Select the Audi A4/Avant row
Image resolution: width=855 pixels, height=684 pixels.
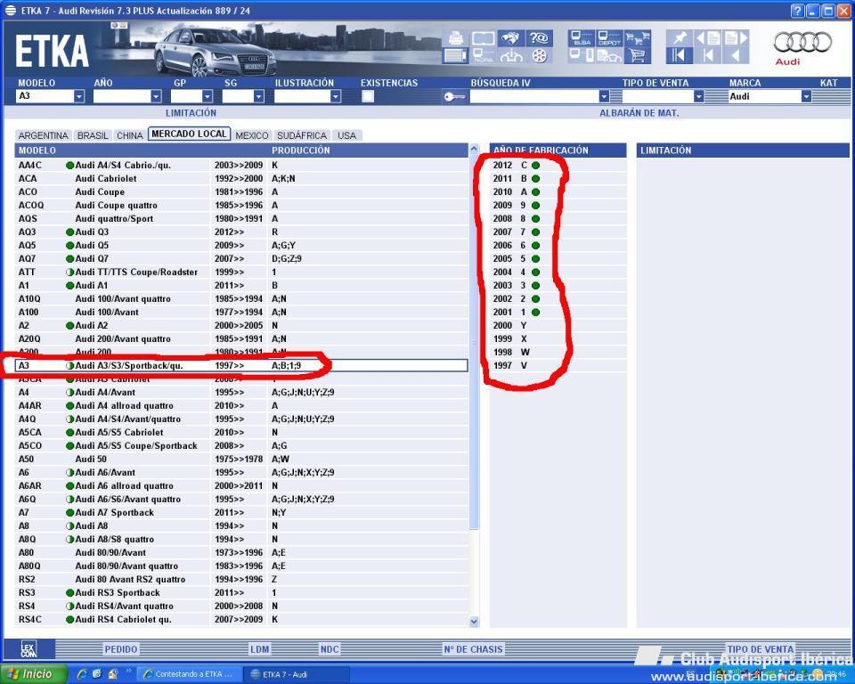coord(241,392)
